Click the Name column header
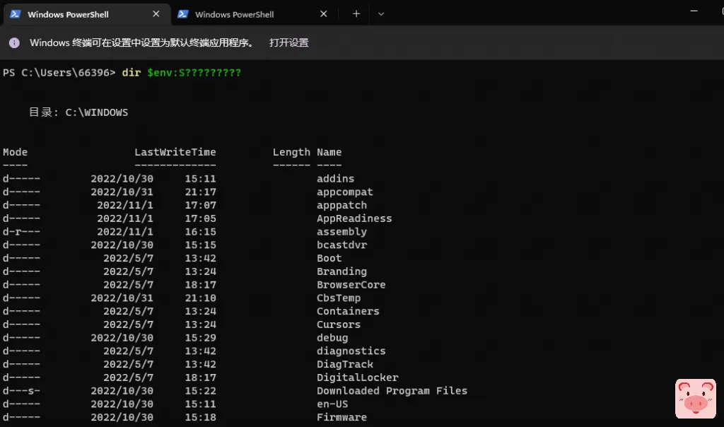This screenshot has width=724, height=427. [329, 152]
